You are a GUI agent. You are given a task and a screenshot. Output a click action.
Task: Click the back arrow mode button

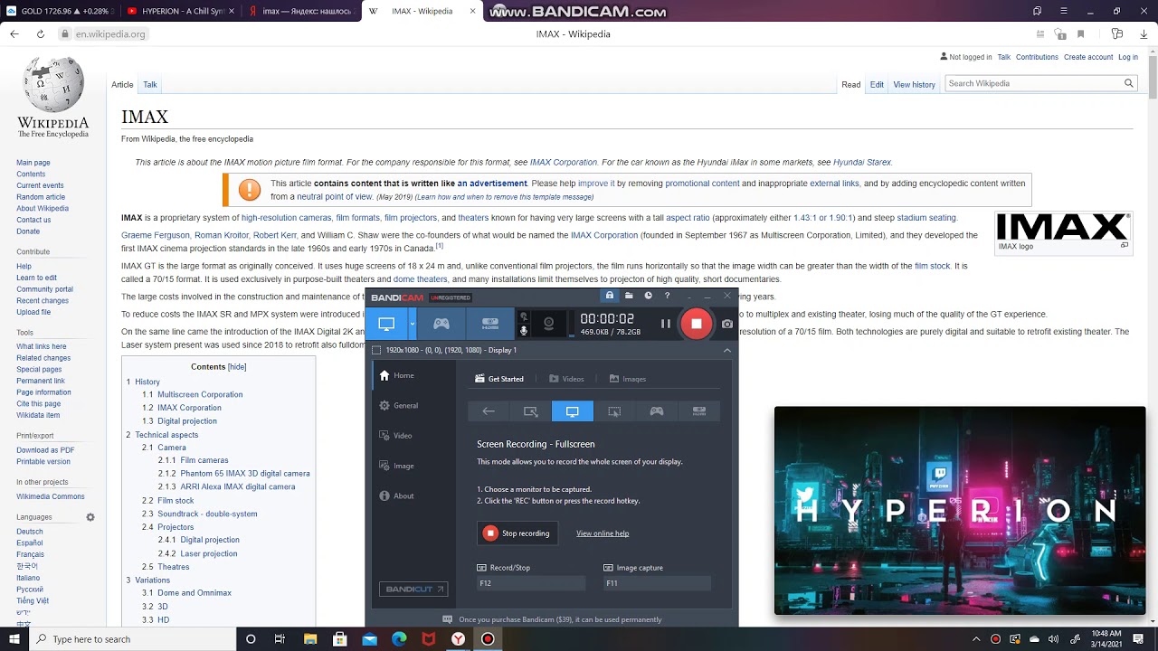(489, 411)
